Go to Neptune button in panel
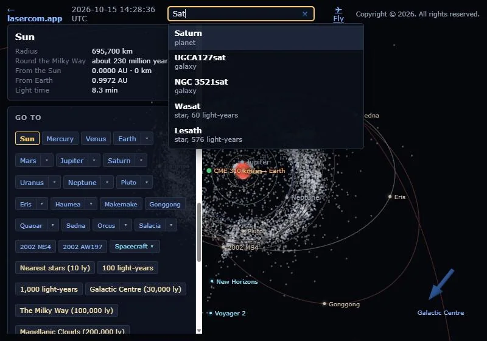This screenshot has width=487, height=341. pos(82,182)
